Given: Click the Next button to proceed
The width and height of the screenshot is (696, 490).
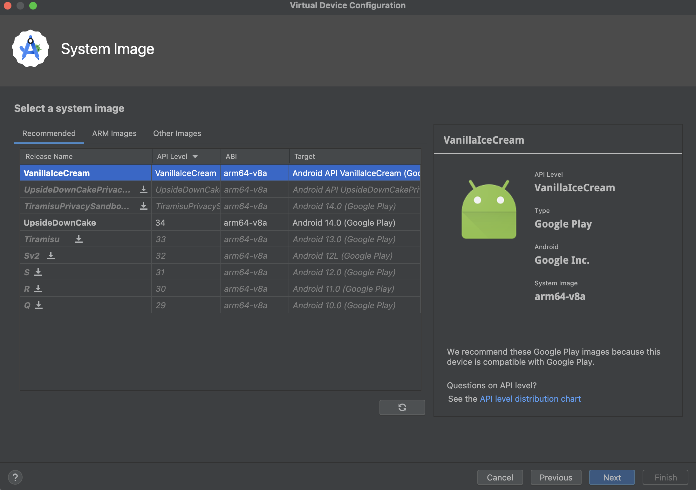Looking at the screenshot, I should click(612, 475).
